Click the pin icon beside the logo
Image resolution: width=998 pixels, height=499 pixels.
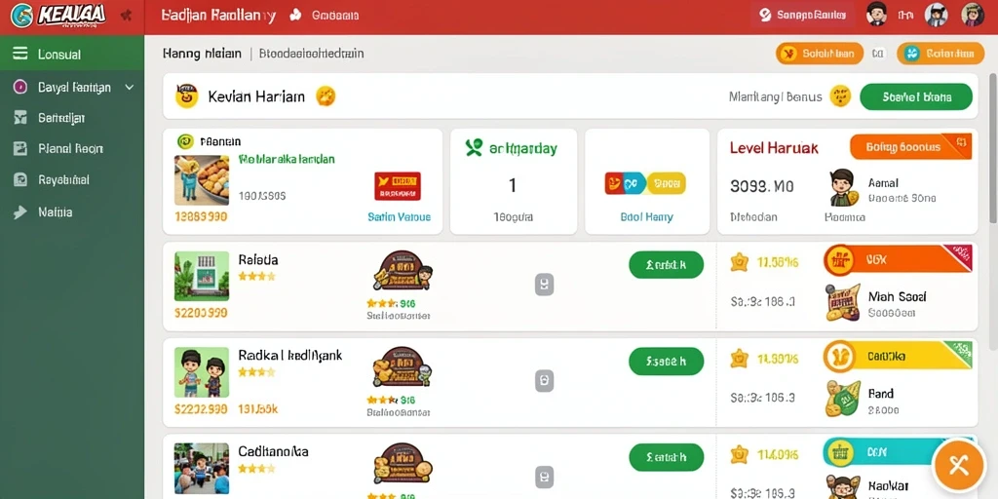(126, 16)
